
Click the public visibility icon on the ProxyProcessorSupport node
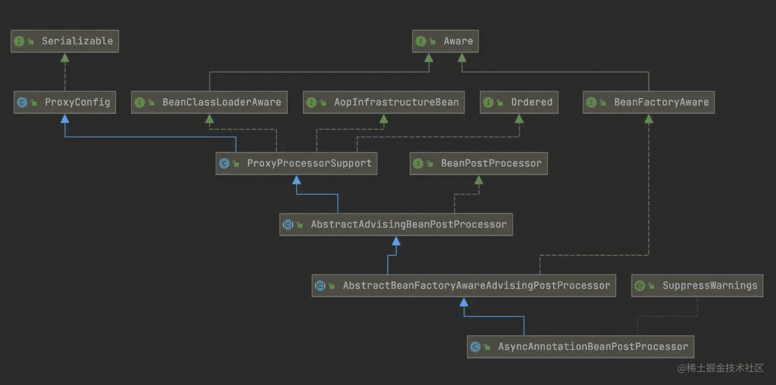click(237, 163)
